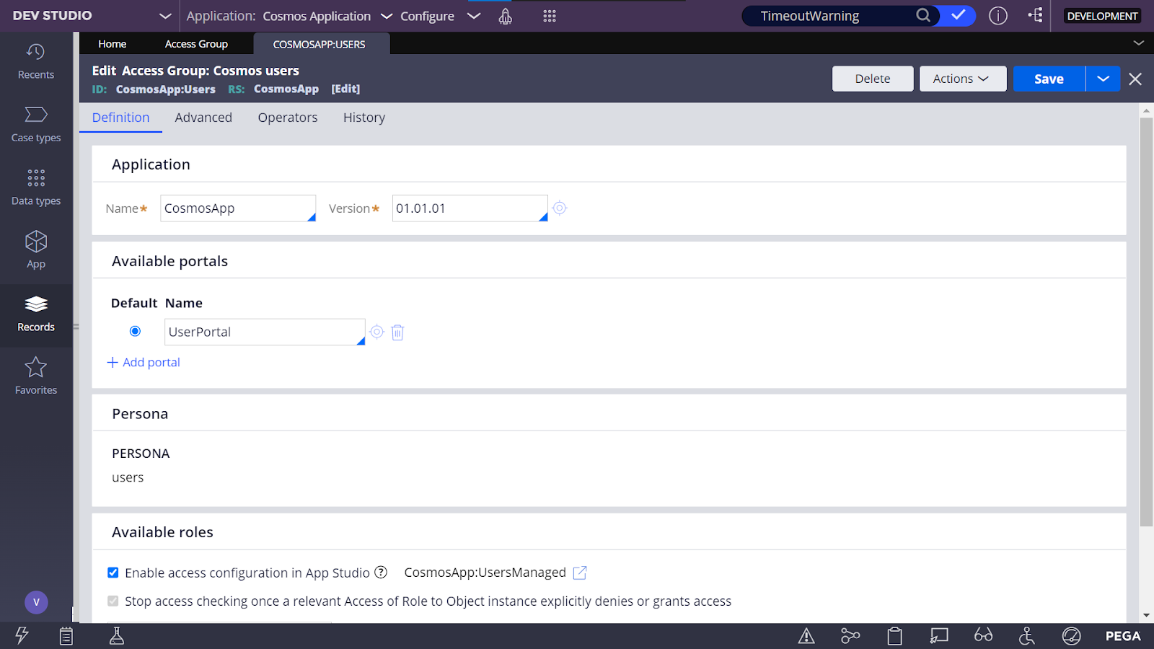Click the CosmosApp:UsersManaged text
Screen dimensions: 1154x649
pos(485,573)
